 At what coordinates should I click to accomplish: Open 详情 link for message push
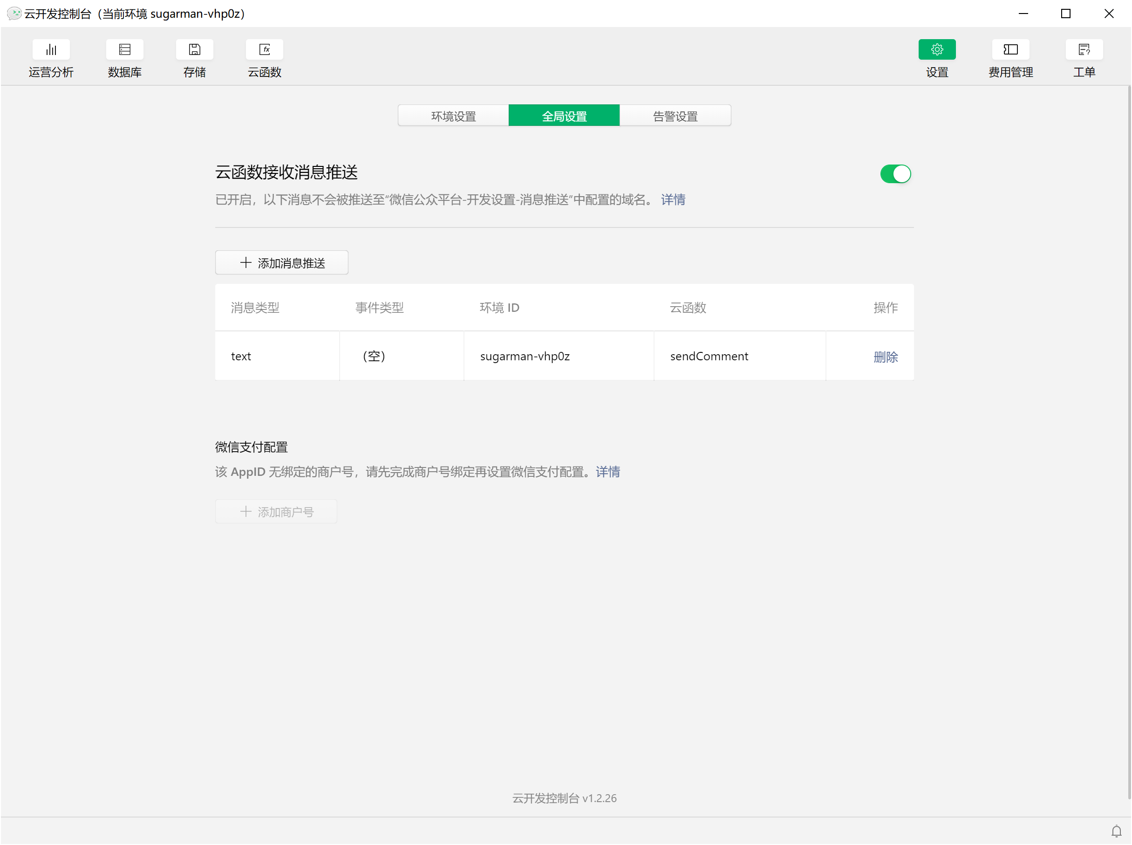(x=673, y=199)
